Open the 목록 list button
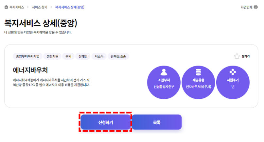Viewport: 264px width, 142px height. click(x=157, y=122)
